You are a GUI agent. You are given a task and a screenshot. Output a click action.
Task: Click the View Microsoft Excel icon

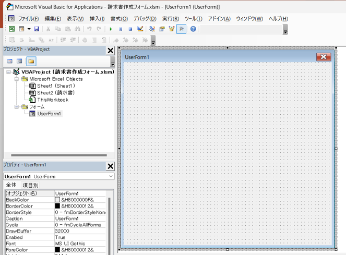(x=12, y=29)
